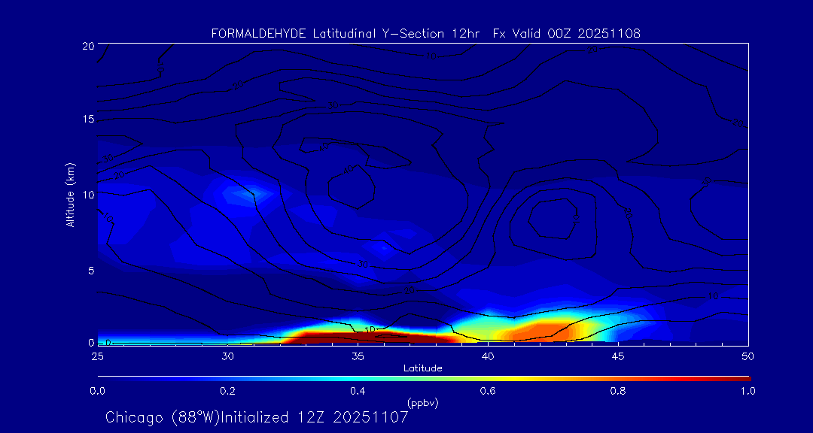813x433 pixels.
Task: Click the latitude axis tick label 50
Action: (x=748, y=356)
